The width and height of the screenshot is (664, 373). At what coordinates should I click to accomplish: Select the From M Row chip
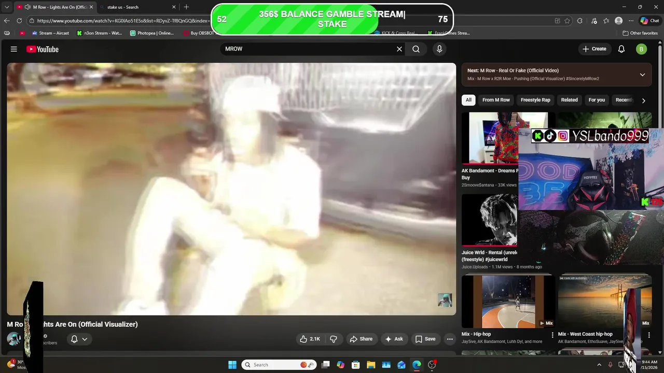tap(496, 100)
